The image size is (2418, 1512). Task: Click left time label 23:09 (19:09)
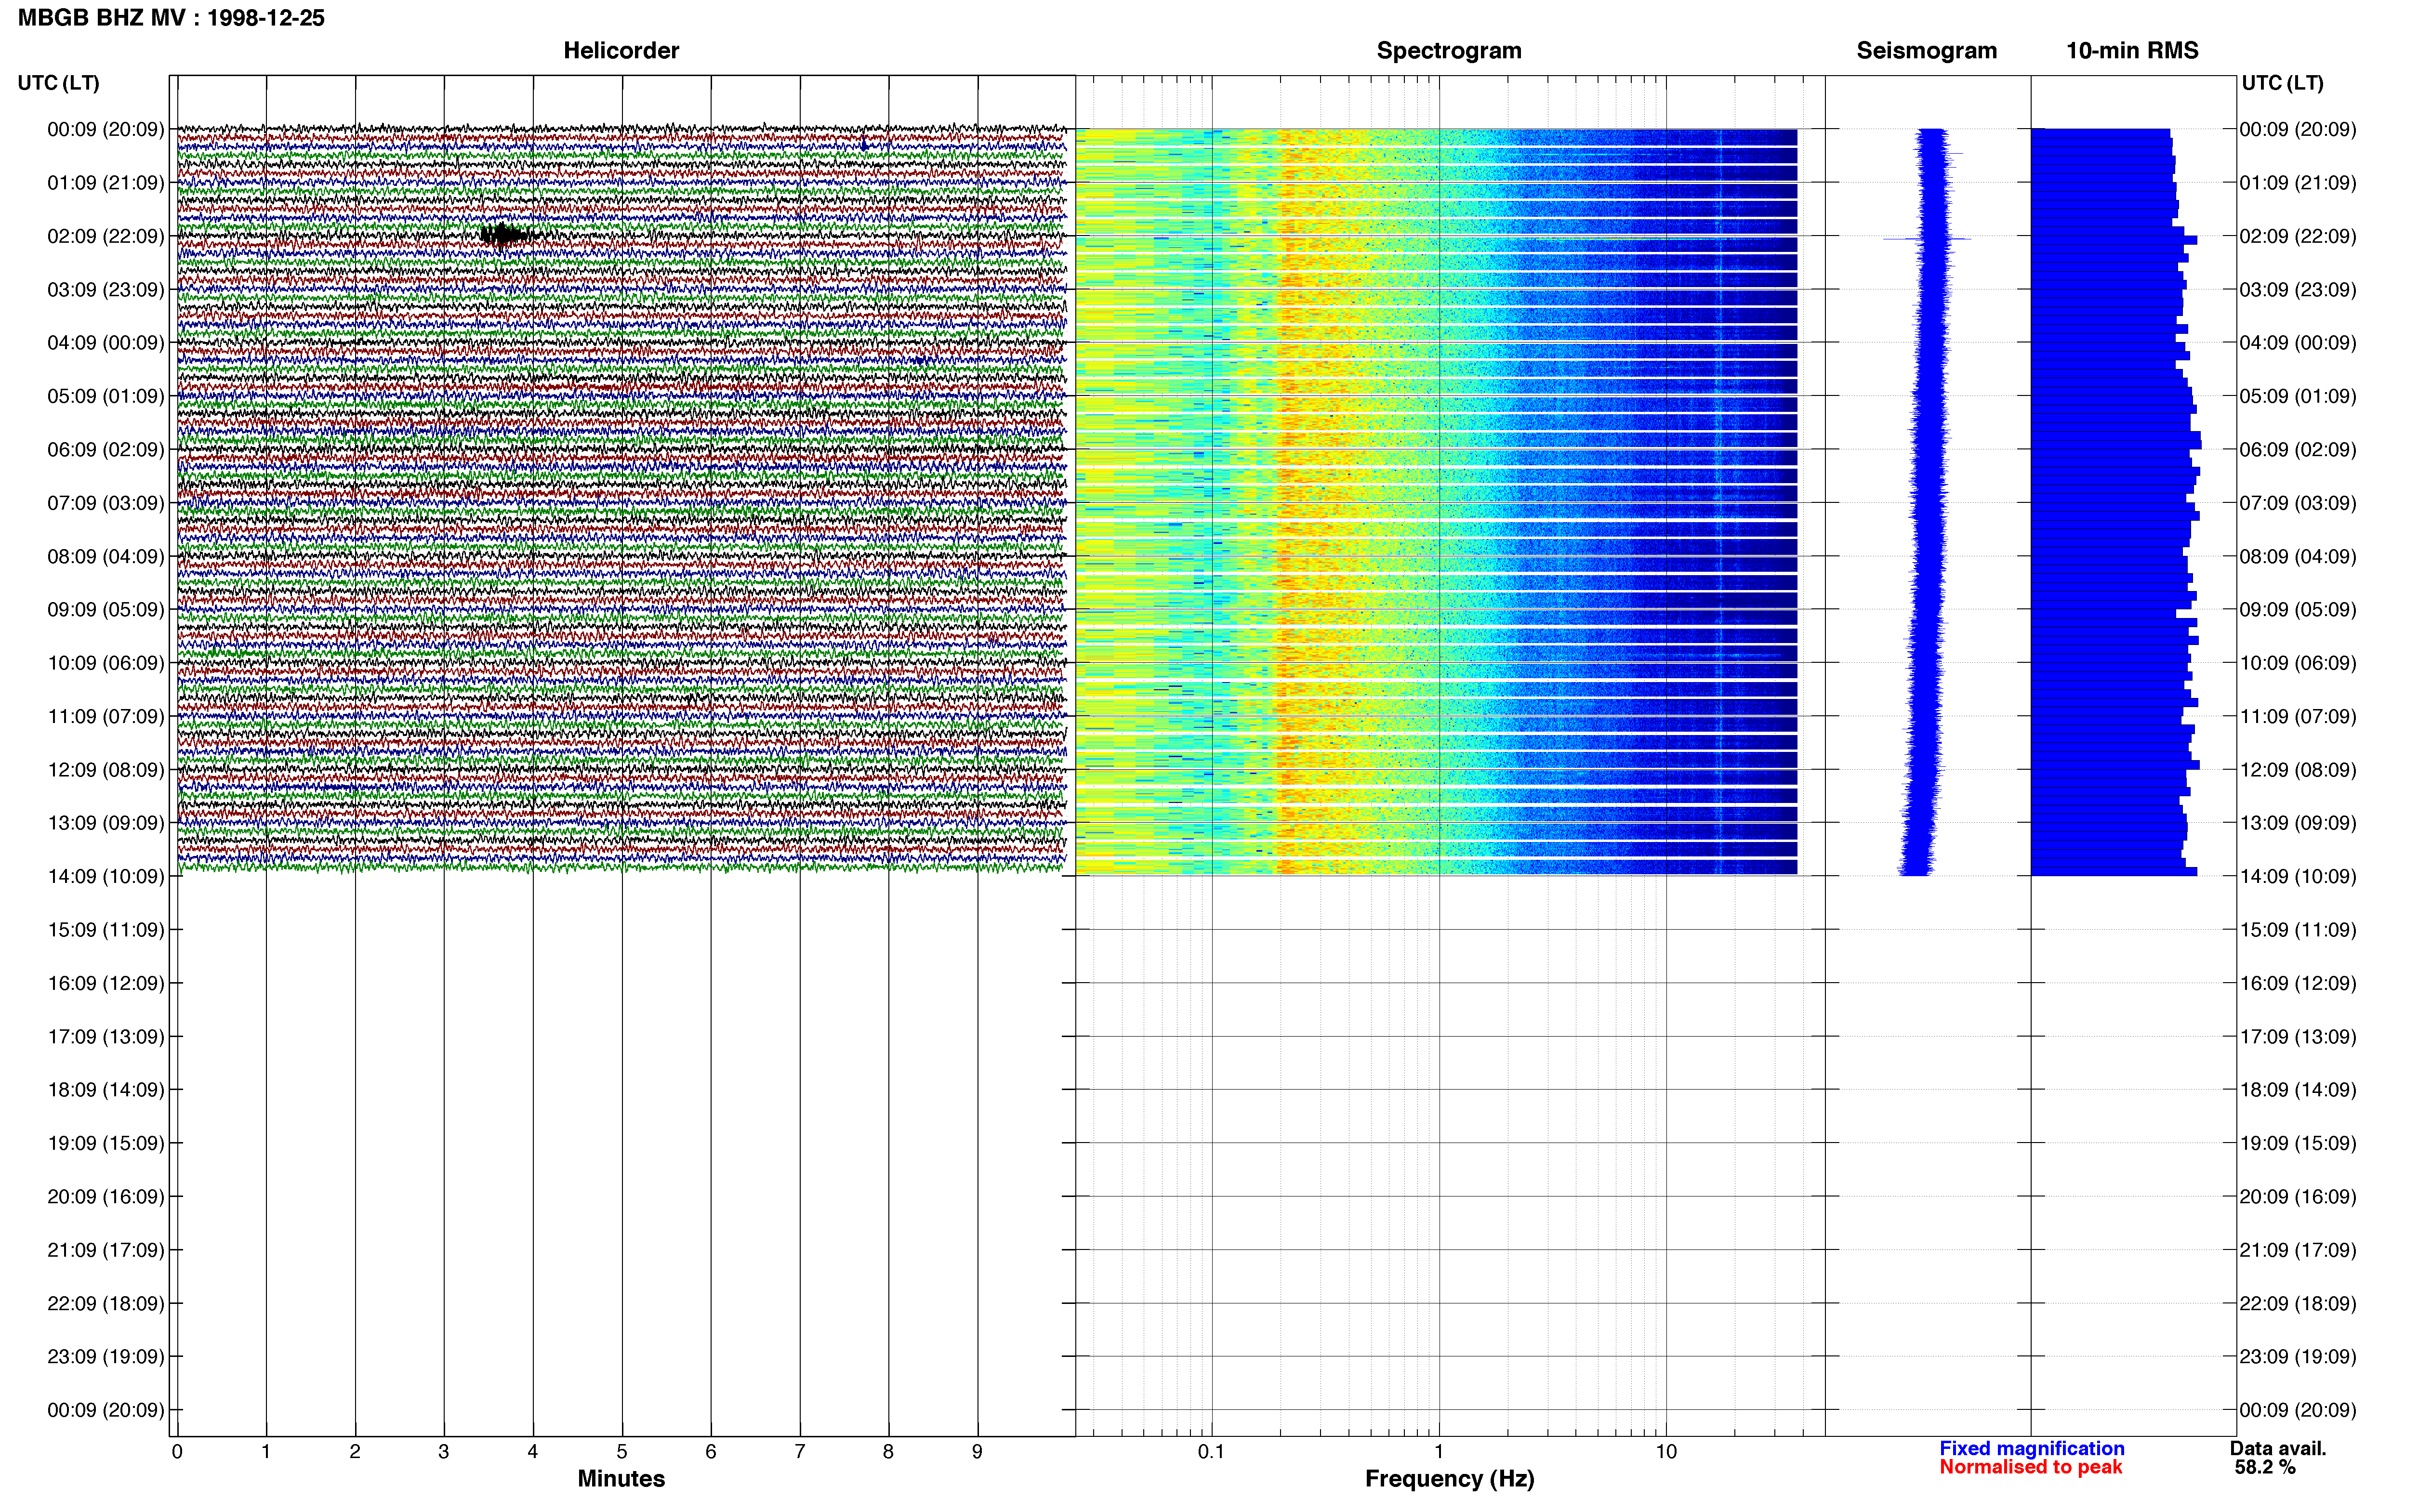(x=106, y=1357)
